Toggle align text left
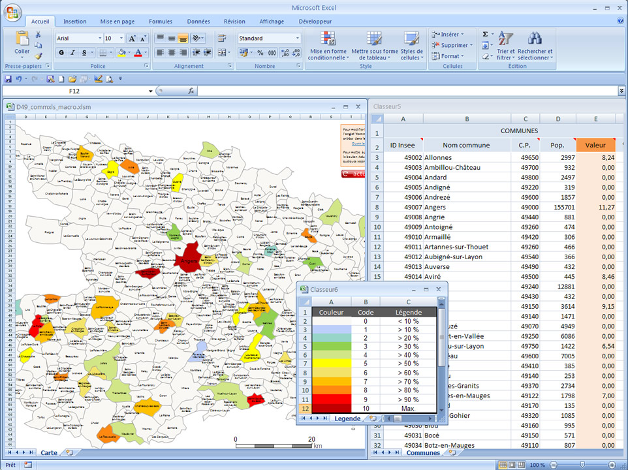628x470 pixels. click(160, 52)
